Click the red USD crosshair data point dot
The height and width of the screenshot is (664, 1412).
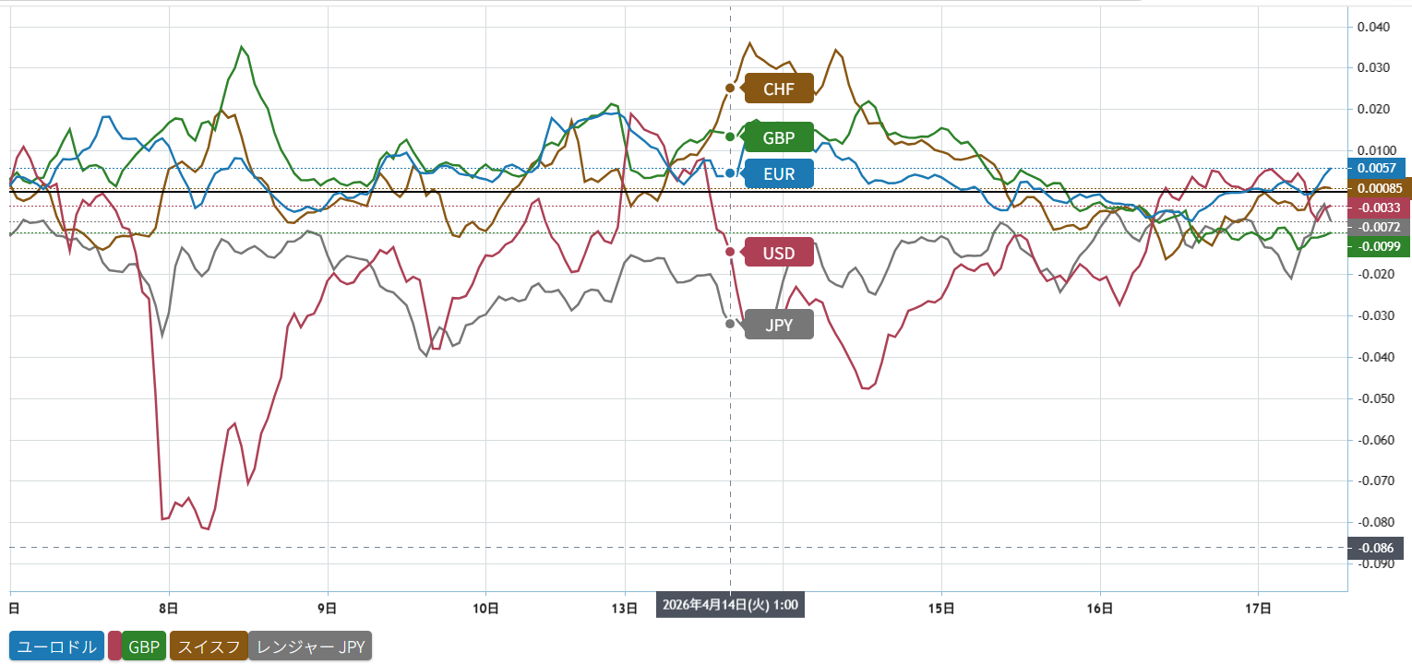[730, 252]
